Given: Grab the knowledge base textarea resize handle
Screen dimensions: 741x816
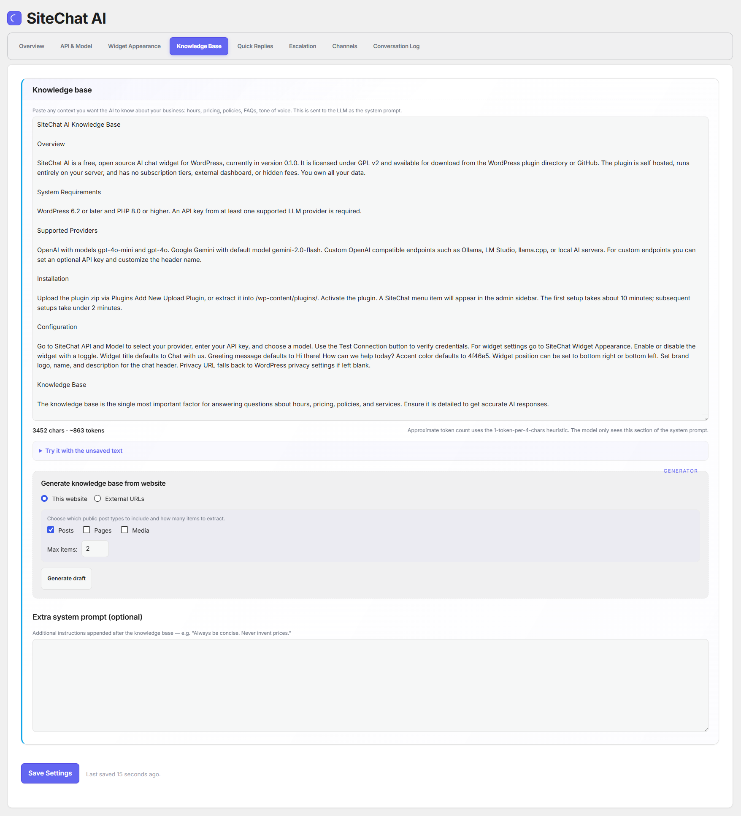Looking at the screenshot, I should coord(705,417).
